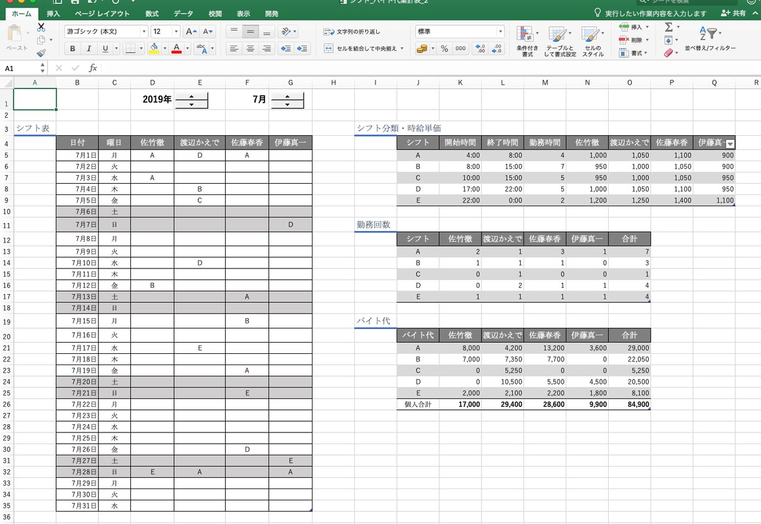This screenshot has width=761, height=524.
Task: Click the currency coins icon
Action: click(422, 49)
